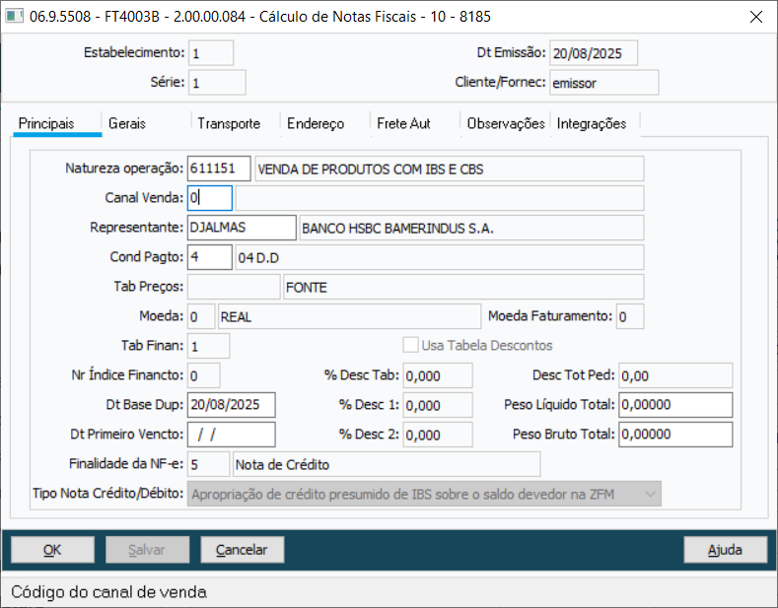Viewport: 778px width, 608px height.
Task: Cancel the invoice calculation
Action: 243,550
